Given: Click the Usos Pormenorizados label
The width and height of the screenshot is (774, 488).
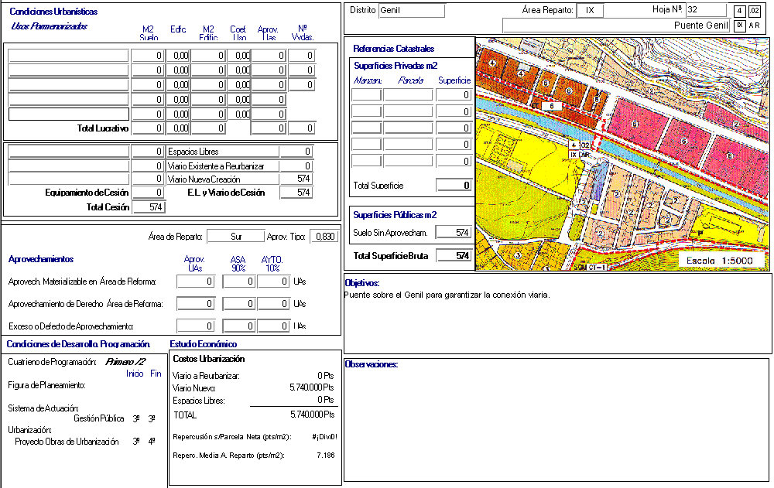Looking at the screenshot, I should pos(49,26).
